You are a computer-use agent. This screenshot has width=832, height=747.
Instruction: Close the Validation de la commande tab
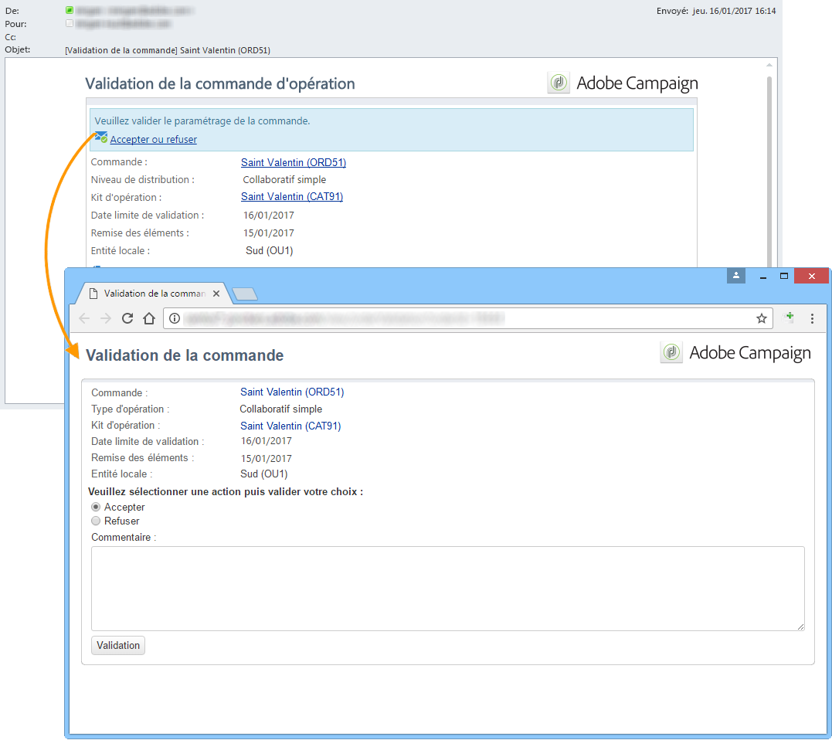tap(216, 294)
